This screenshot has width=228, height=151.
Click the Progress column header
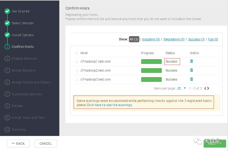tap(147, 53)
